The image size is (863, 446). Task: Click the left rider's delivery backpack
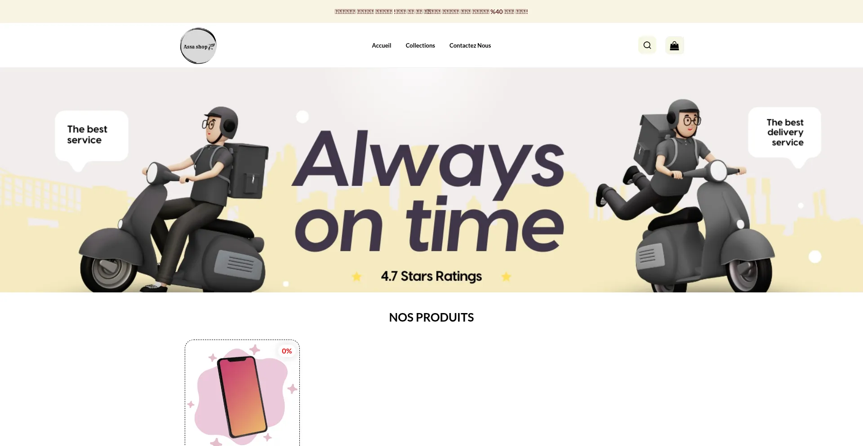coord(247,171)
